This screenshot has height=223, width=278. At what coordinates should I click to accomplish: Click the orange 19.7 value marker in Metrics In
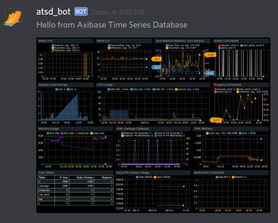click(x=156, y=59)
